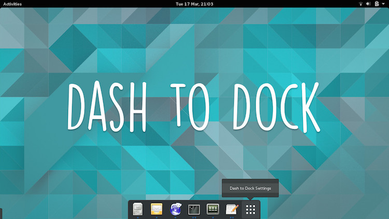Click the battery status icon
Viewport: 389px width, 219px height.
[x=377, y=4]
